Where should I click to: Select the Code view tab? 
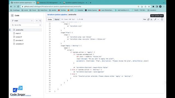point(50,19)
